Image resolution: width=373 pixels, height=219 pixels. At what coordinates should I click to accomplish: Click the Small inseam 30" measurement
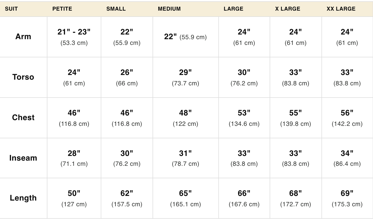(127, 153)
